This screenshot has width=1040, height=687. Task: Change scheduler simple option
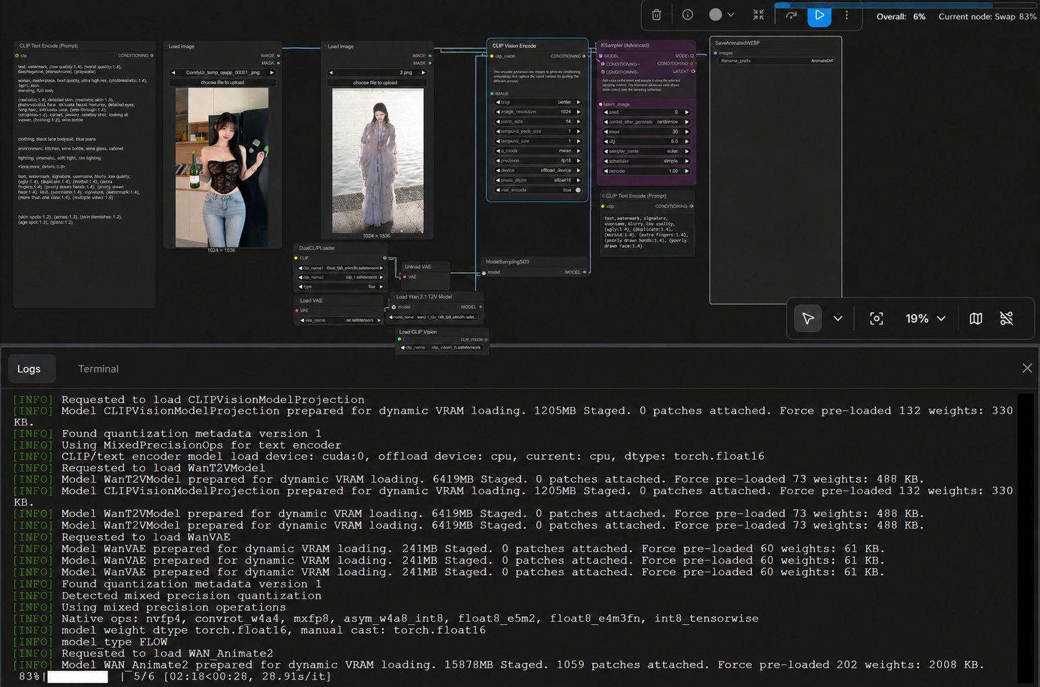click(646, 161)
